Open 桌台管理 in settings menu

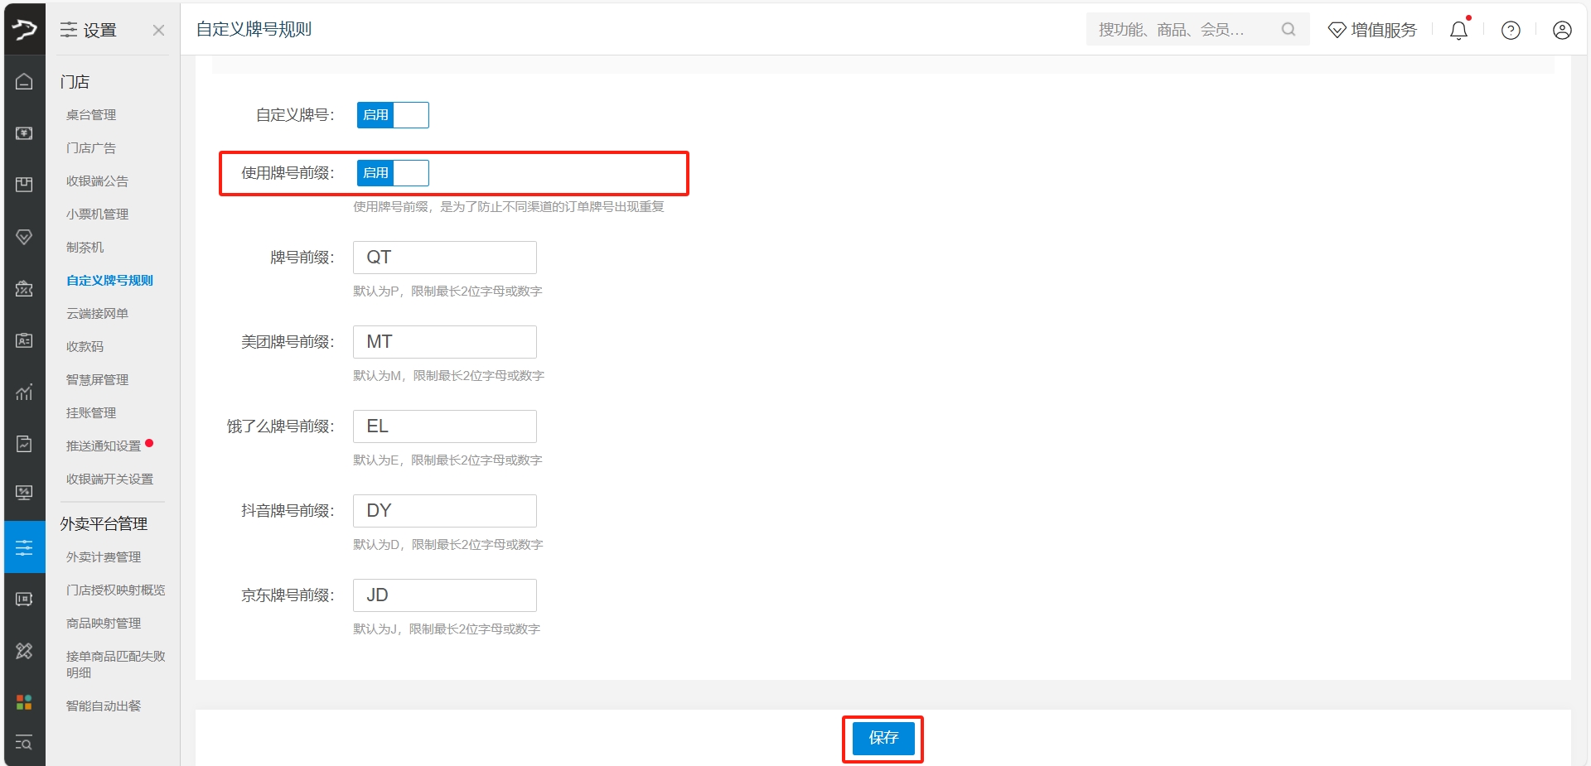click(x=91, y=115)
